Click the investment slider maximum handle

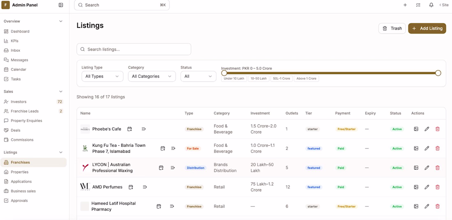click(438, 73)
